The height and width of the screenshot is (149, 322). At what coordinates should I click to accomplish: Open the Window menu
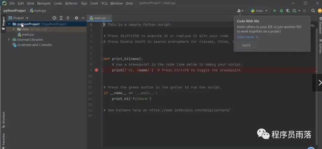tap(117, 3)
